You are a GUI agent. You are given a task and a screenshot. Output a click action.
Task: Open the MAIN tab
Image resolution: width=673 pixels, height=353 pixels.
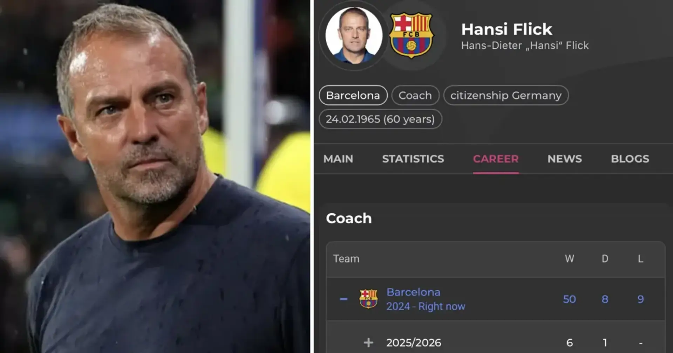[338, 159]
